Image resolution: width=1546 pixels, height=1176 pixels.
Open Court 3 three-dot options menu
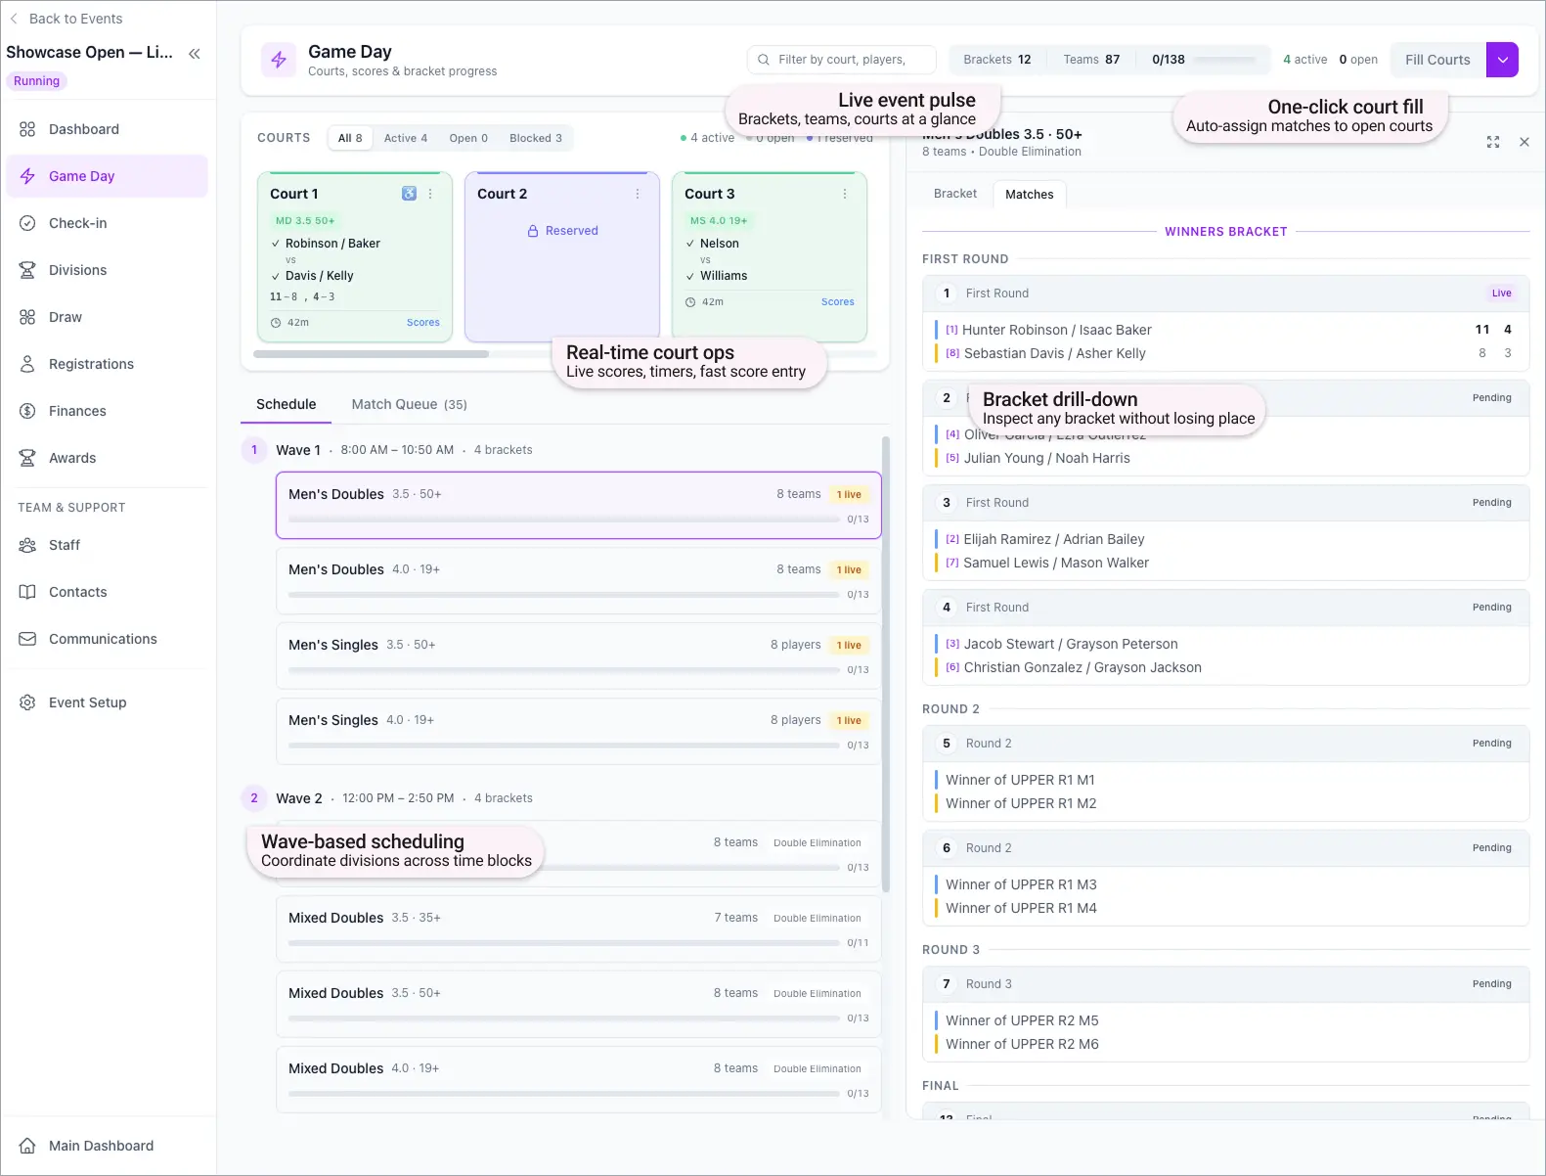[845, 194]
